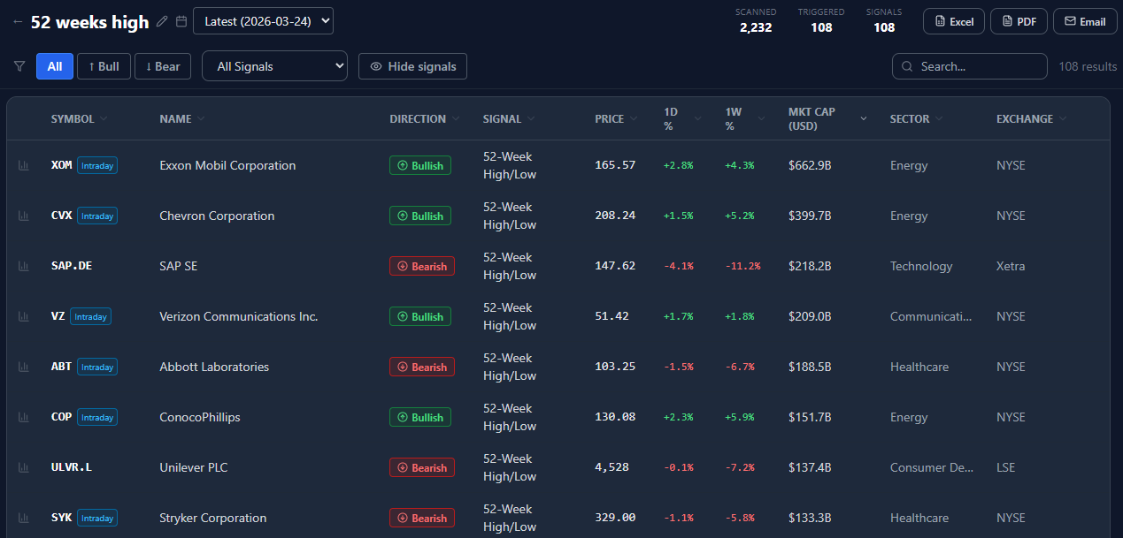
Task: Click the chart icon beside SAP.DE
Action: pyautogui.click(x=23, y=265)
